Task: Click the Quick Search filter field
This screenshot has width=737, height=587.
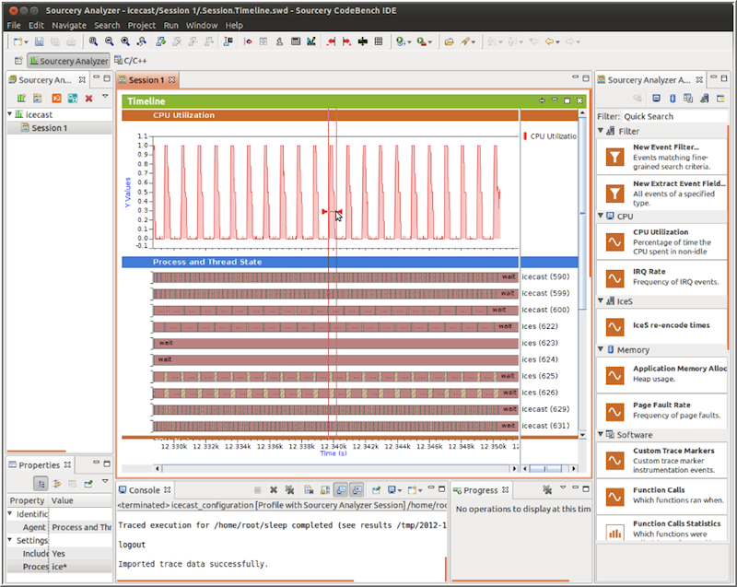Action: pos(675,116)
